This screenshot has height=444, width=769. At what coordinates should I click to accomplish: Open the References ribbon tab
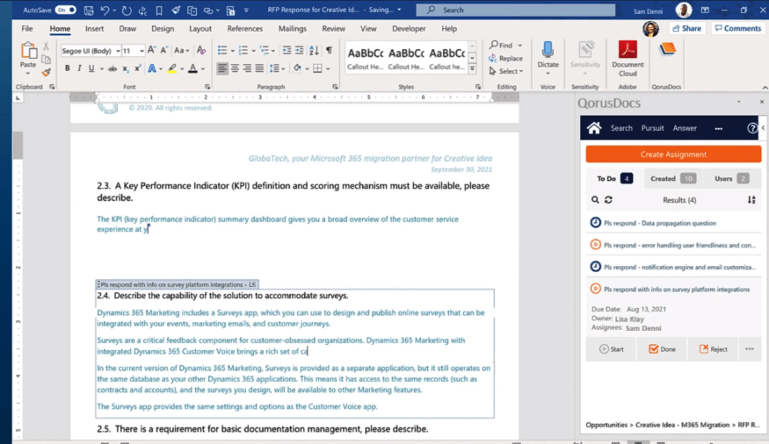click(x=244, y=28)
